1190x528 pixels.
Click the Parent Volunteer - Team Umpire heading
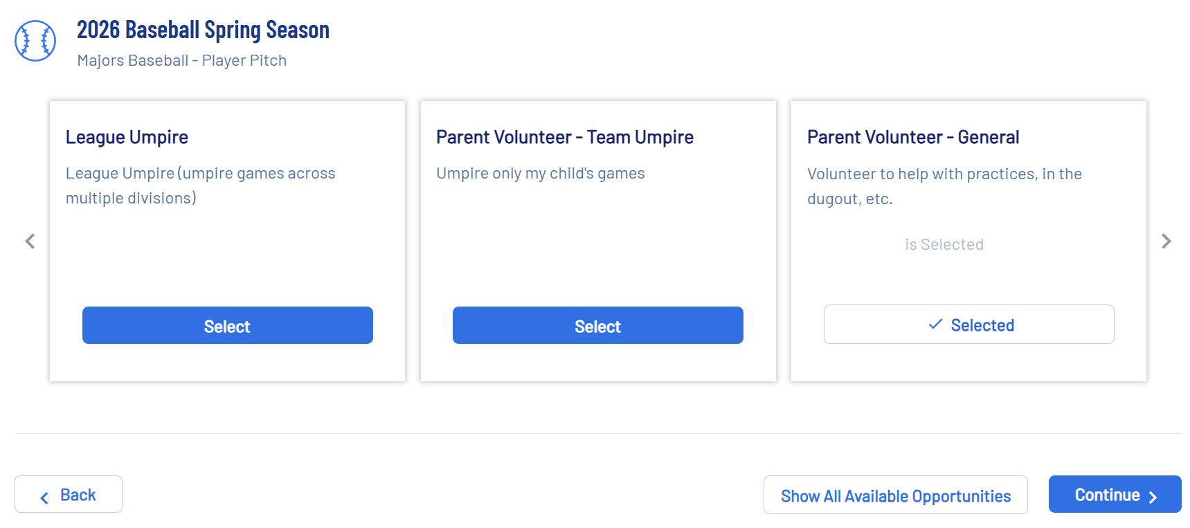pos(564,137)
